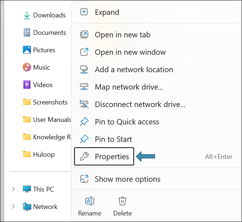The width and height of the screenshot is (242, 222).
Task: Click the Music note icon in sidebar
Action: pos(27,67)
